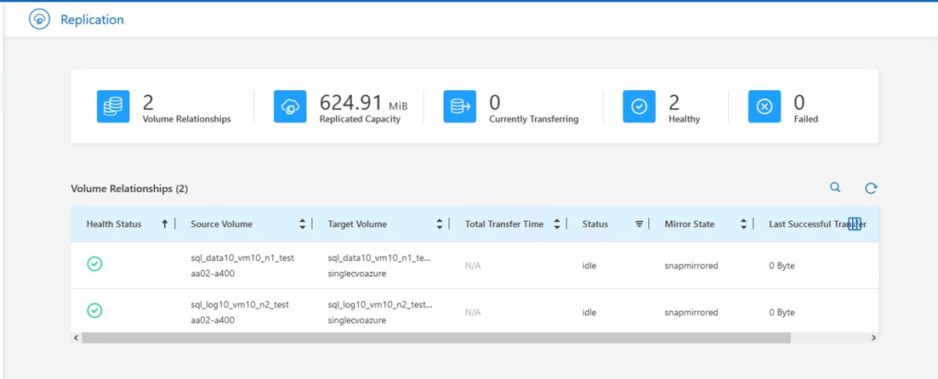Click the Currently Transferring icon
The height and width of the screenshot is (379, 938).
[459, 106]
